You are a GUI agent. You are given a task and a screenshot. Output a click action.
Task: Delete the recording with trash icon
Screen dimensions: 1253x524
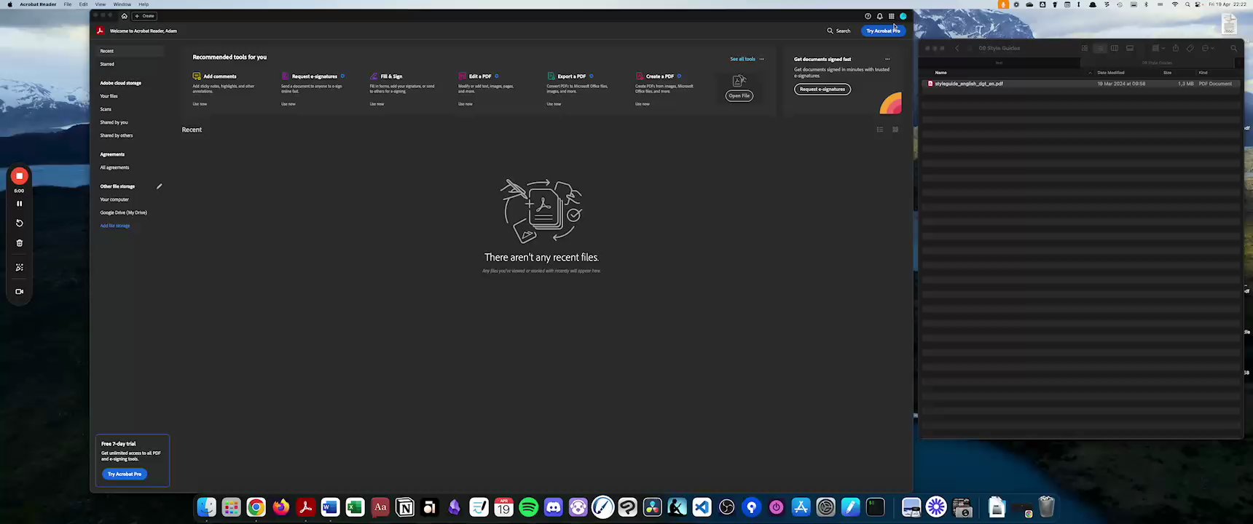(20, 243)
